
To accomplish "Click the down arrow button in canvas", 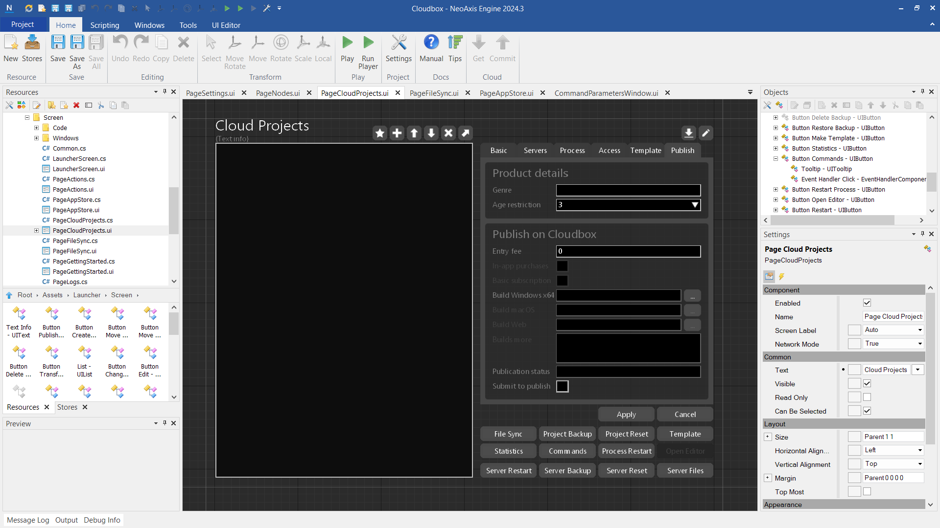I will click(431, 133).
